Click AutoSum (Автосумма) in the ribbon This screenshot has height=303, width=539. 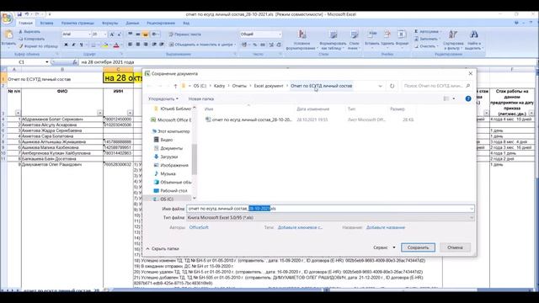(428, 32)
